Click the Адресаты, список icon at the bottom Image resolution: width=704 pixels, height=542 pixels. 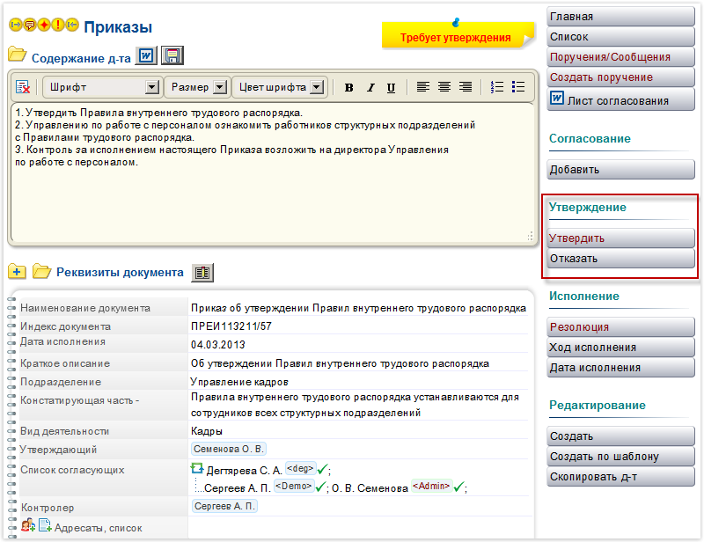click(x=26, y=528)
